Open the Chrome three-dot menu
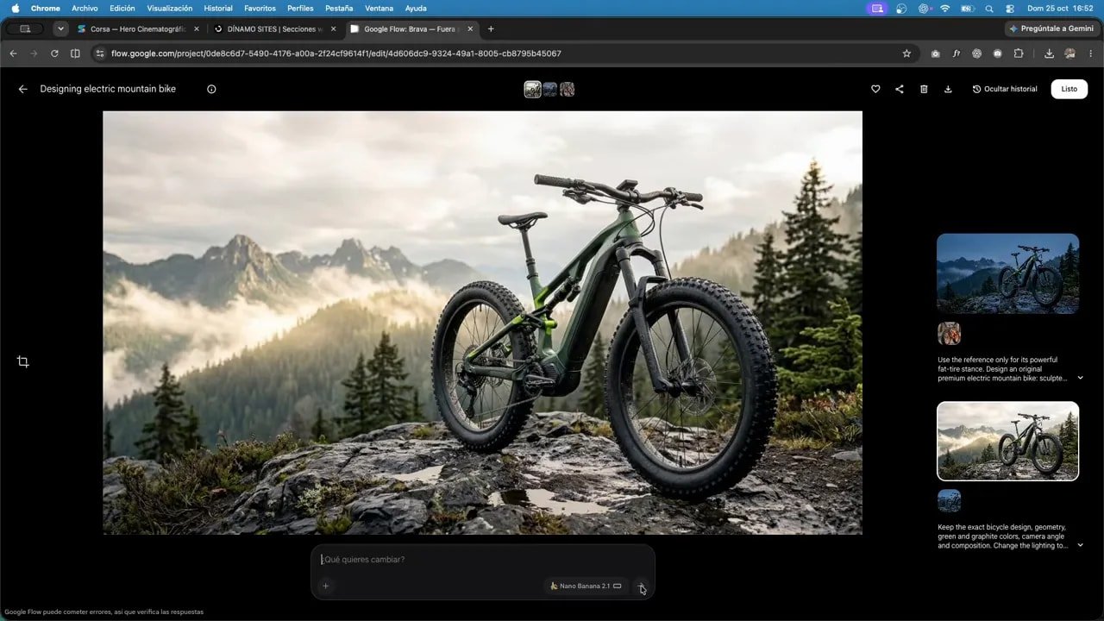Viewport: 1104px width, 621px height. [1090, 53]
